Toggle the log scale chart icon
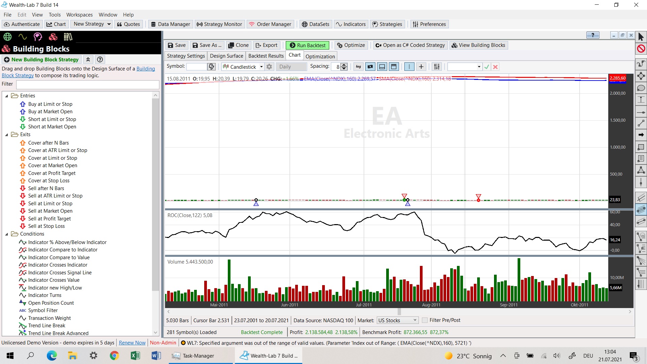The image size is (647, 364). tap(358, 67)
